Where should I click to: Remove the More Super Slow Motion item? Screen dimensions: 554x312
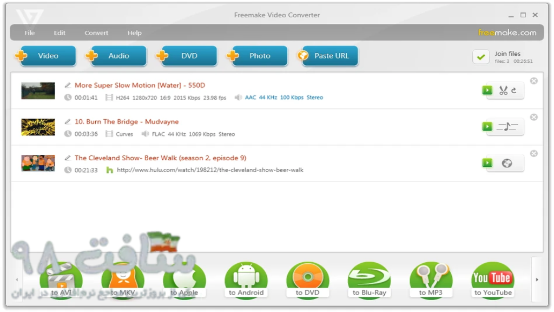534,81
